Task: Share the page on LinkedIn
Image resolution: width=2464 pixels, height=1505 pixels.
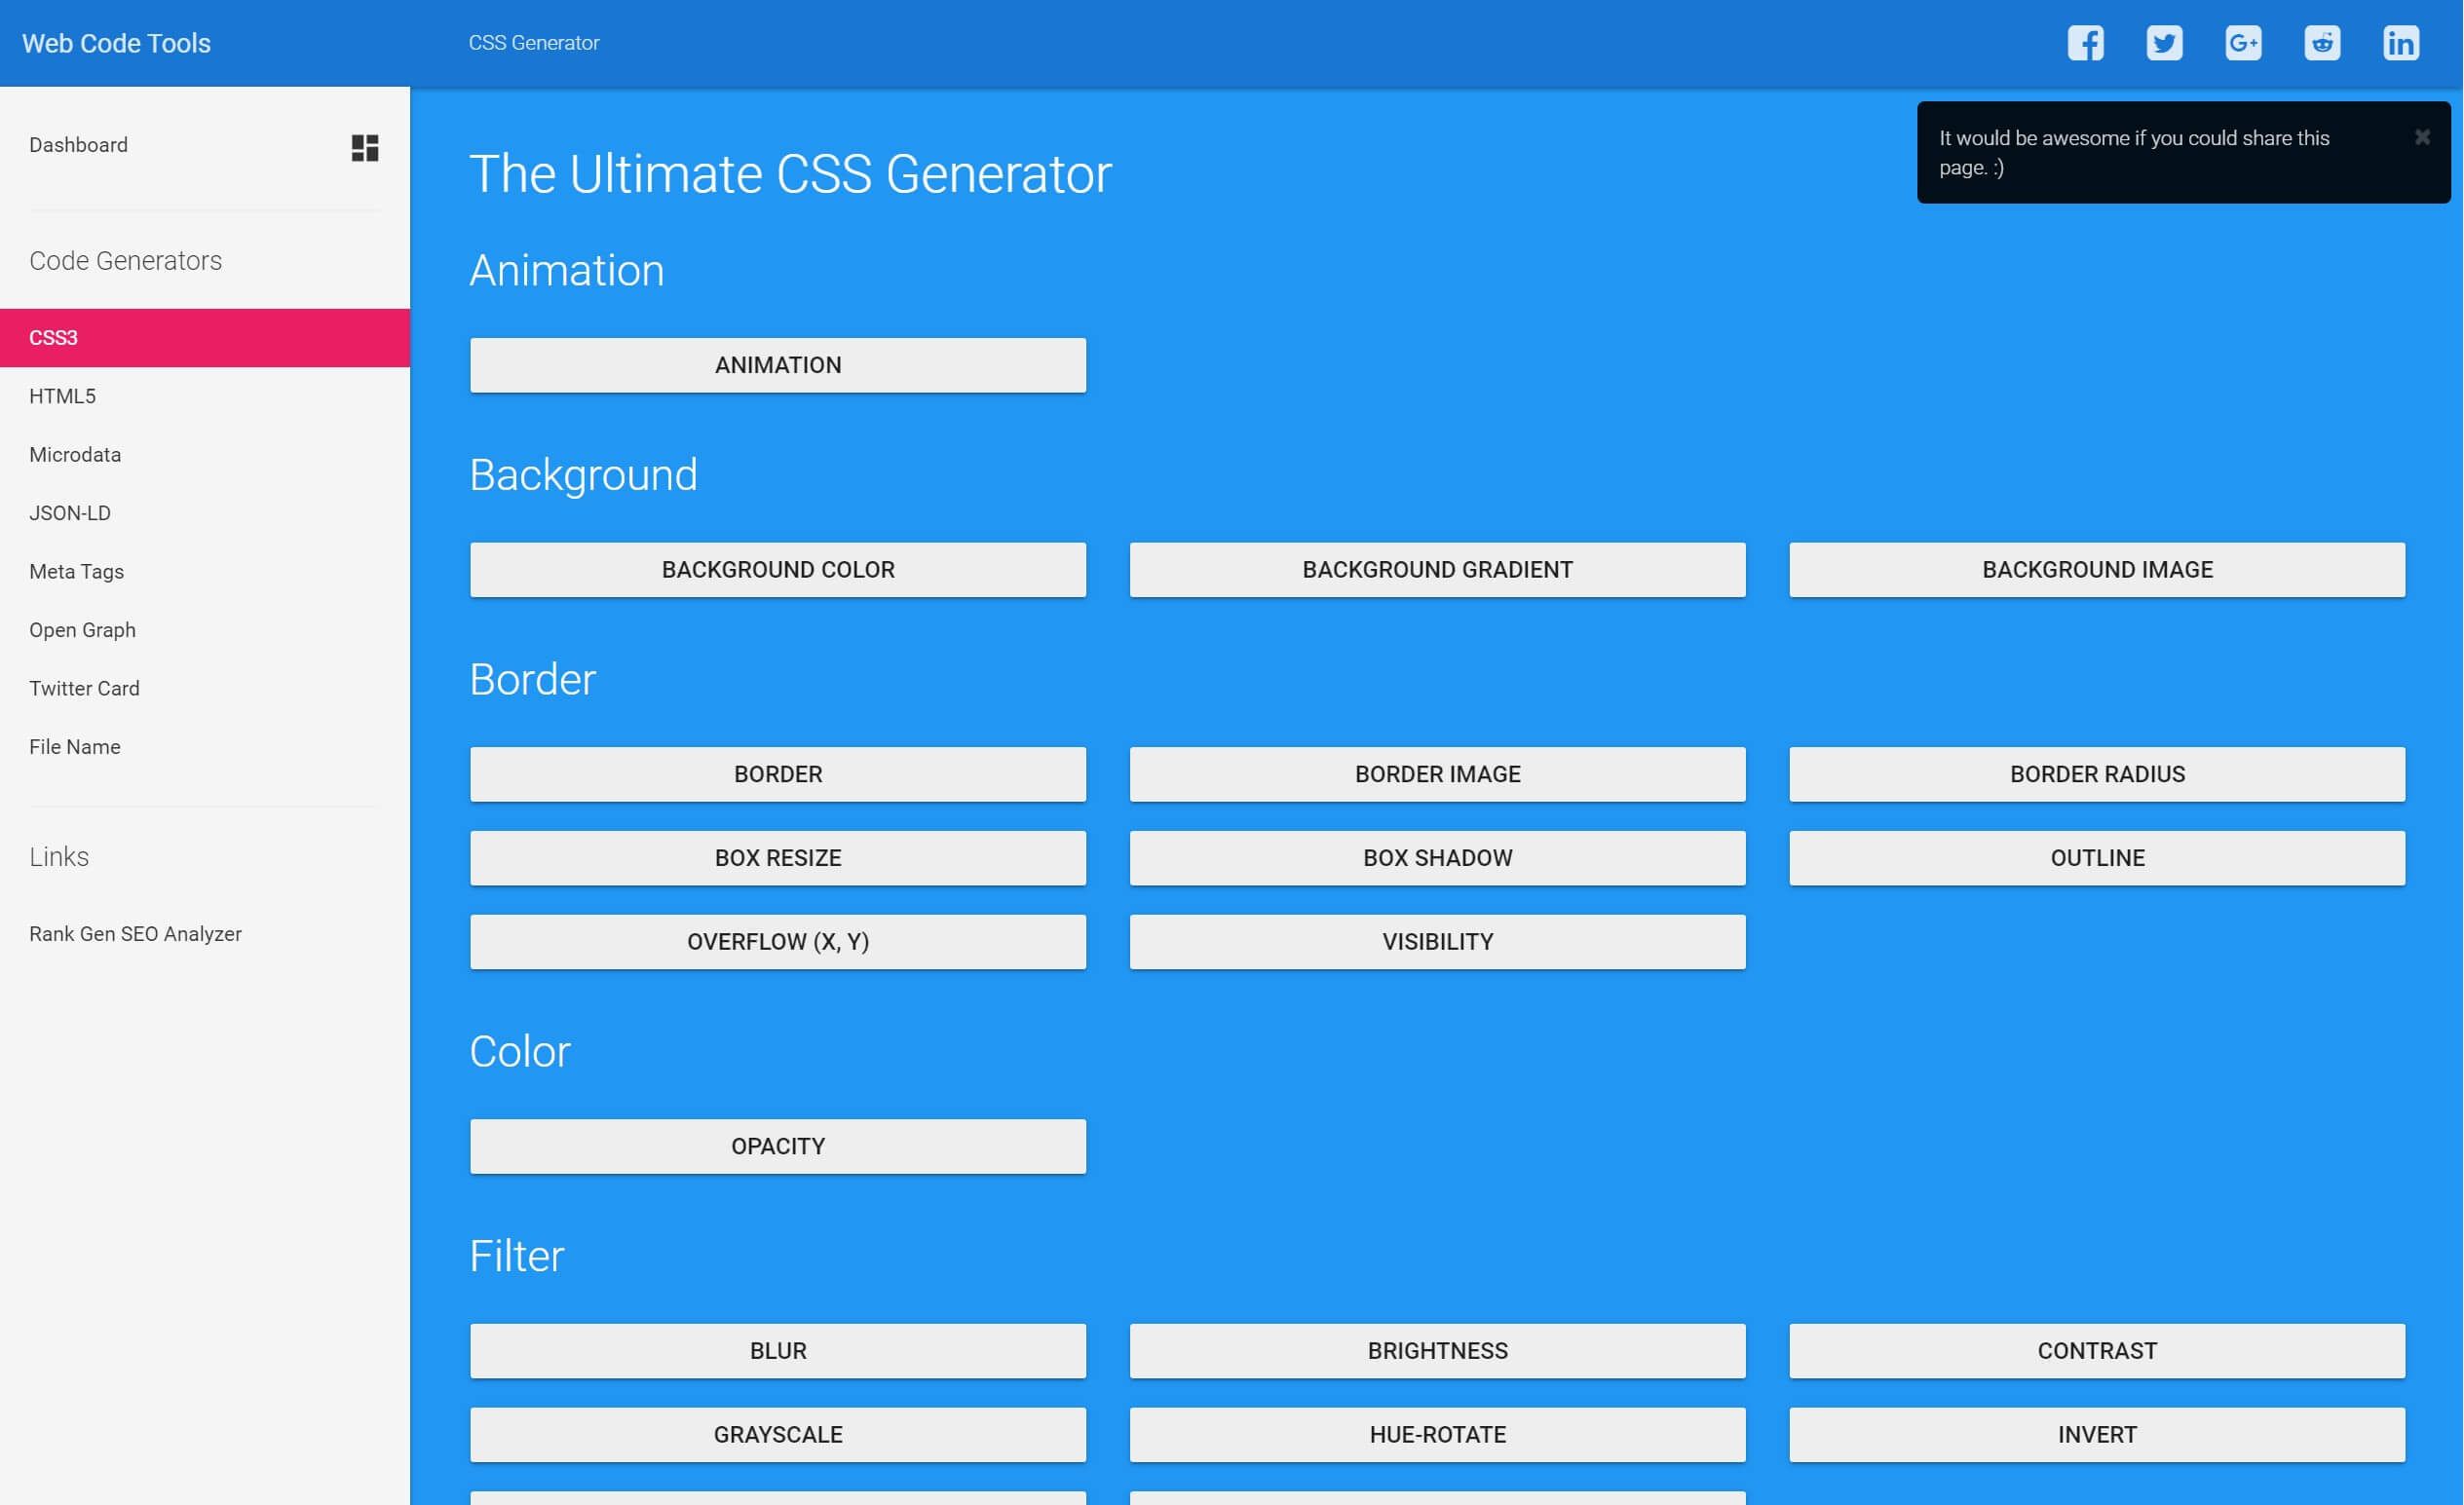Action: [x=2401, y=42]
